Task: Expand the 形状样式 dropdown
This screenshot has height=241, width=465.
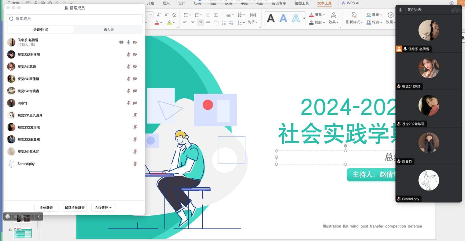Action: coord(354,22)
